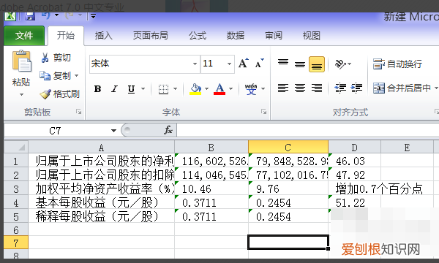The width and height of the screenshot is (439, 263).
Task: Switch to the 插入 ribbon tab
Action: click(103, 36)
